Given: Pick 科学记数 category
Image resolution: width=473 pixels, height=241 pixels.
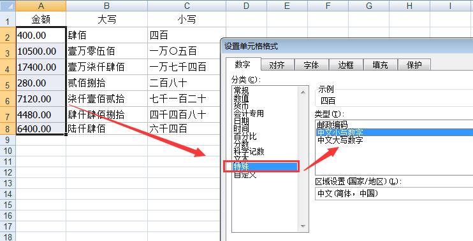Looking at the screenshot, I should [249, 151].
